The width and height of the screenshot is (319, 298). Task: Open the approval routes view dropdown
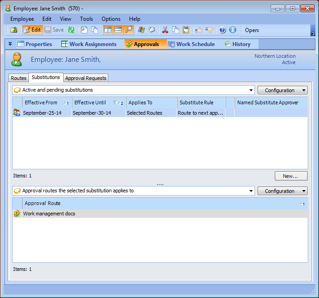pos(251,191)
